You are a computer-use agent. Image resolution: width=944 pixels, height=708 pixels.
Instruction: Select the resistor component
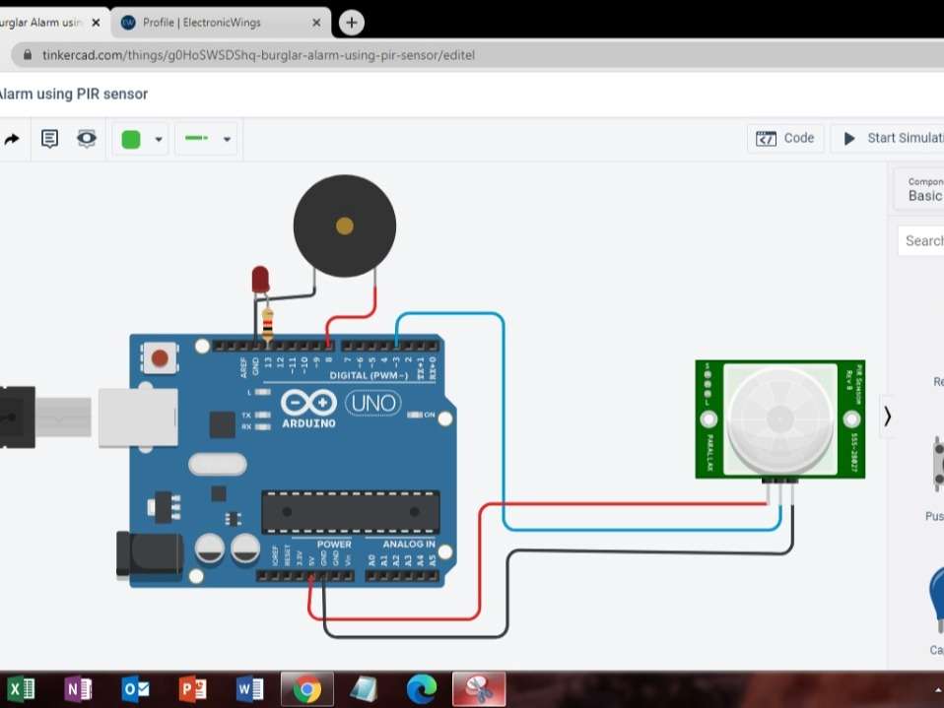coord(268,325)
